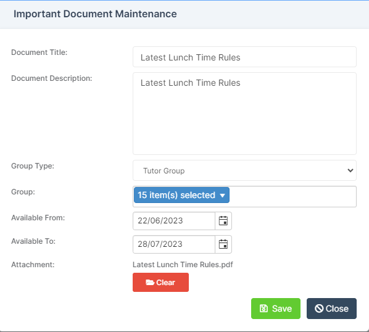369x332 pixels.
Task: Focus the Document Description text area
Action: [244, 114]
